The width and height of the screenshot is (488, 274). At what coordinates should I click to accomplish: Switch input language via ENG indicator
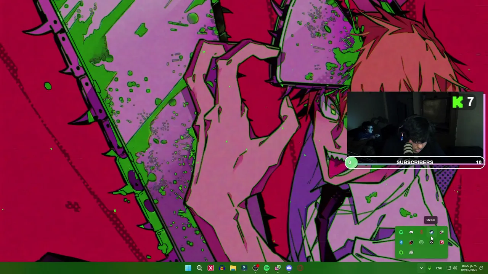439,268
